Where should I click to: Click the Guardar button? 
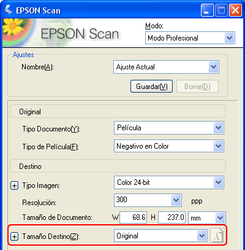(152, 87)
